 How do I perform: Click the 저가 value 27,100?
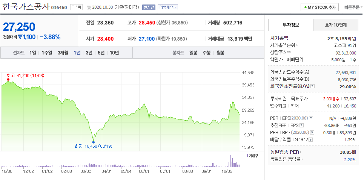147,39
